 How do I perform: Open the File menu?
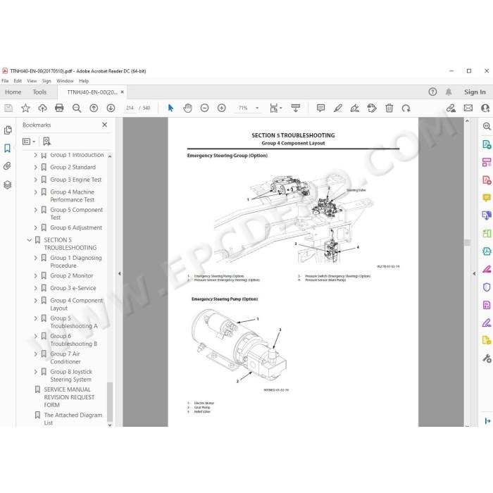pos(5,81)
